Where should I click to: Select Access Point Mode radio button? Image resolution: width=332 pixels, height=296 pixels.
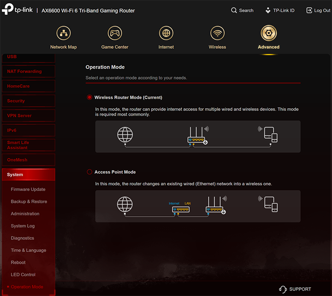click(89, 172)
